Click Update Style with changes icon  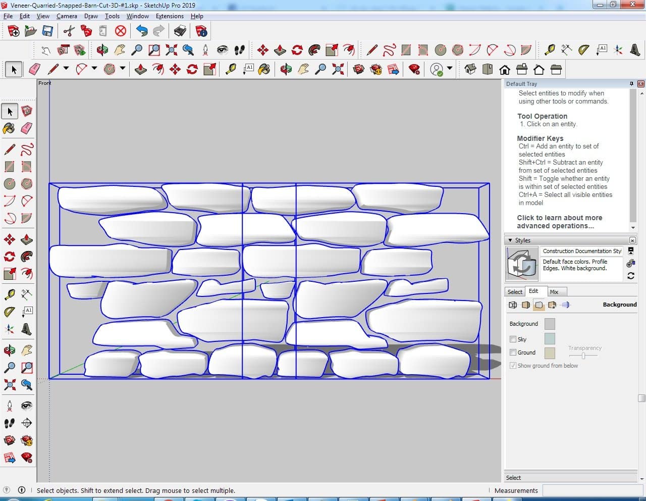(x=630, y=276)
